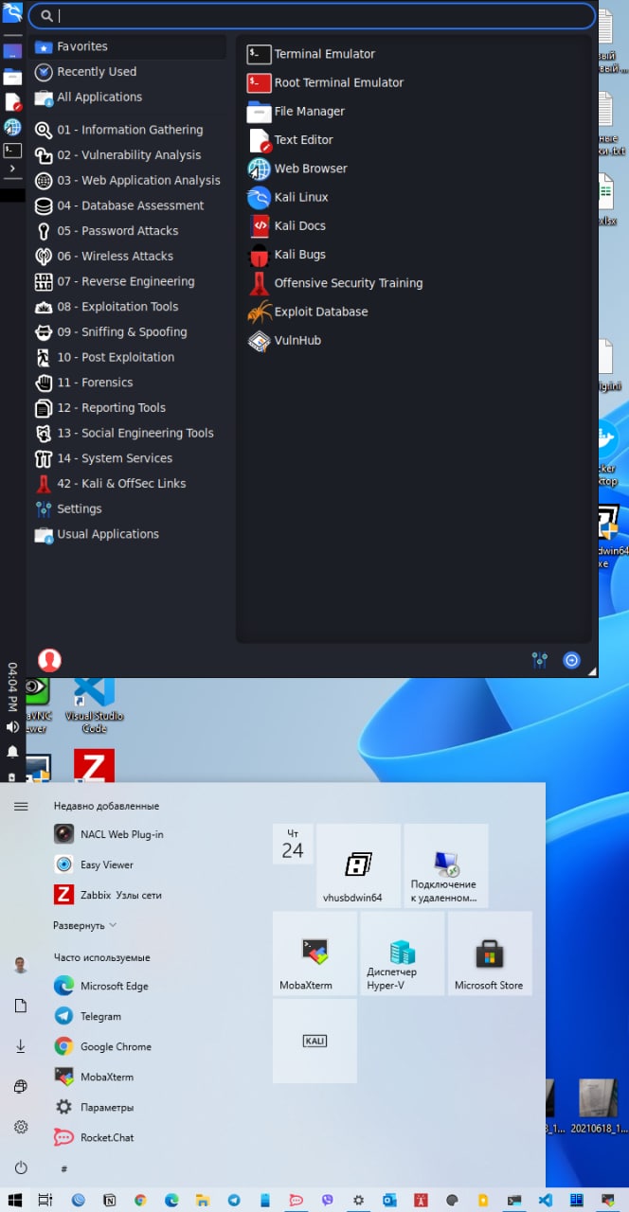Open VulnHub entry
The image size is (629, 1212).
[x=284, y=340]
